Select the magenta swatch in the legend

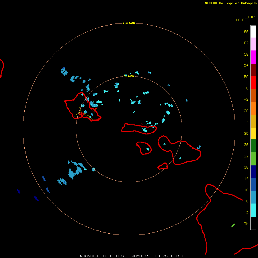[253, 57]
